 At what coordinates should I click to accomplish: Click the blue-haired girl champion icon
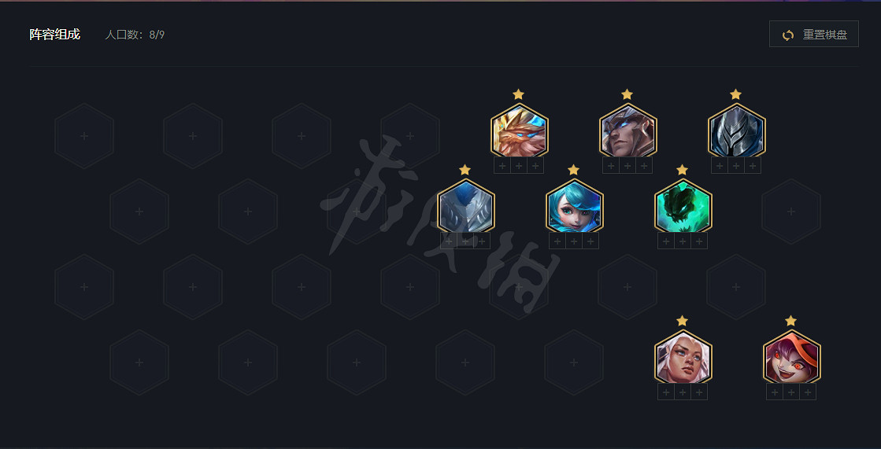[x=574, y=207]
